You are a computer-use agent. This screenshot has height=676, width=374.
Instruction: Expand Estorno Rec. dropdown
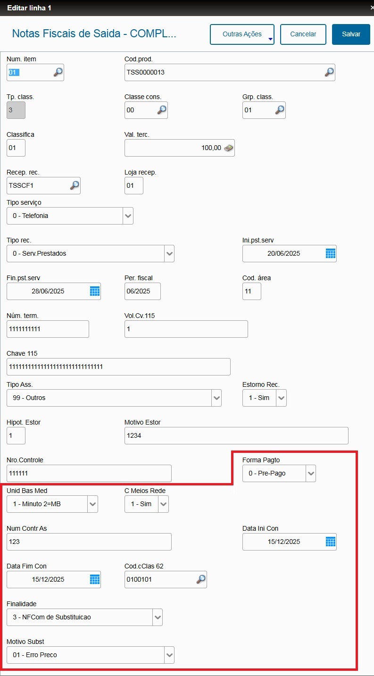coord(281,398)
